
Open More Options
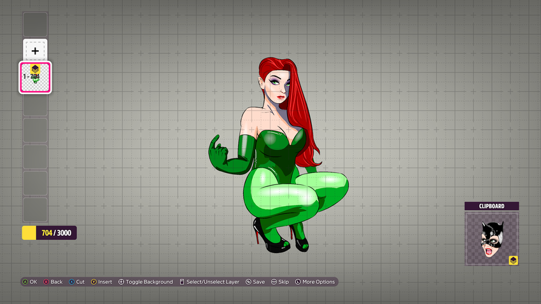[314, 282]
